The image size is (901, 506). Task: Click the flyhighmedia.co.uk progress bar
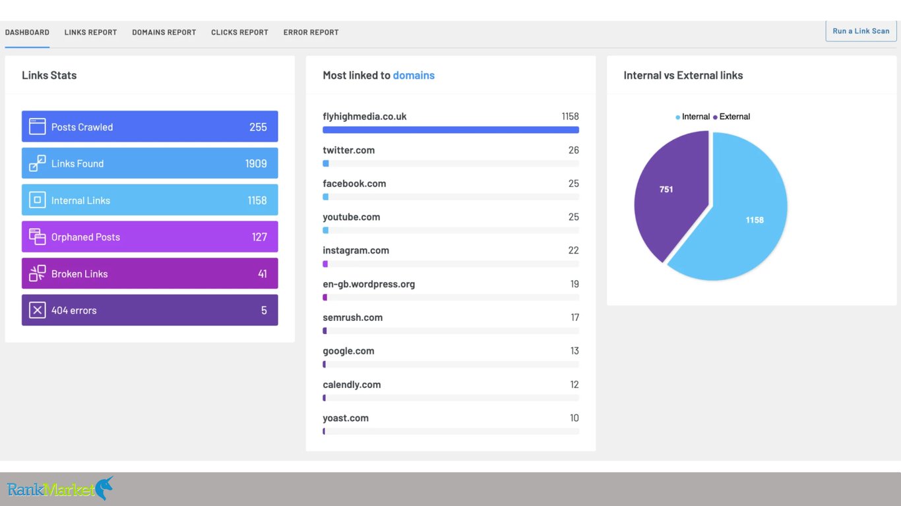[450, 130]
